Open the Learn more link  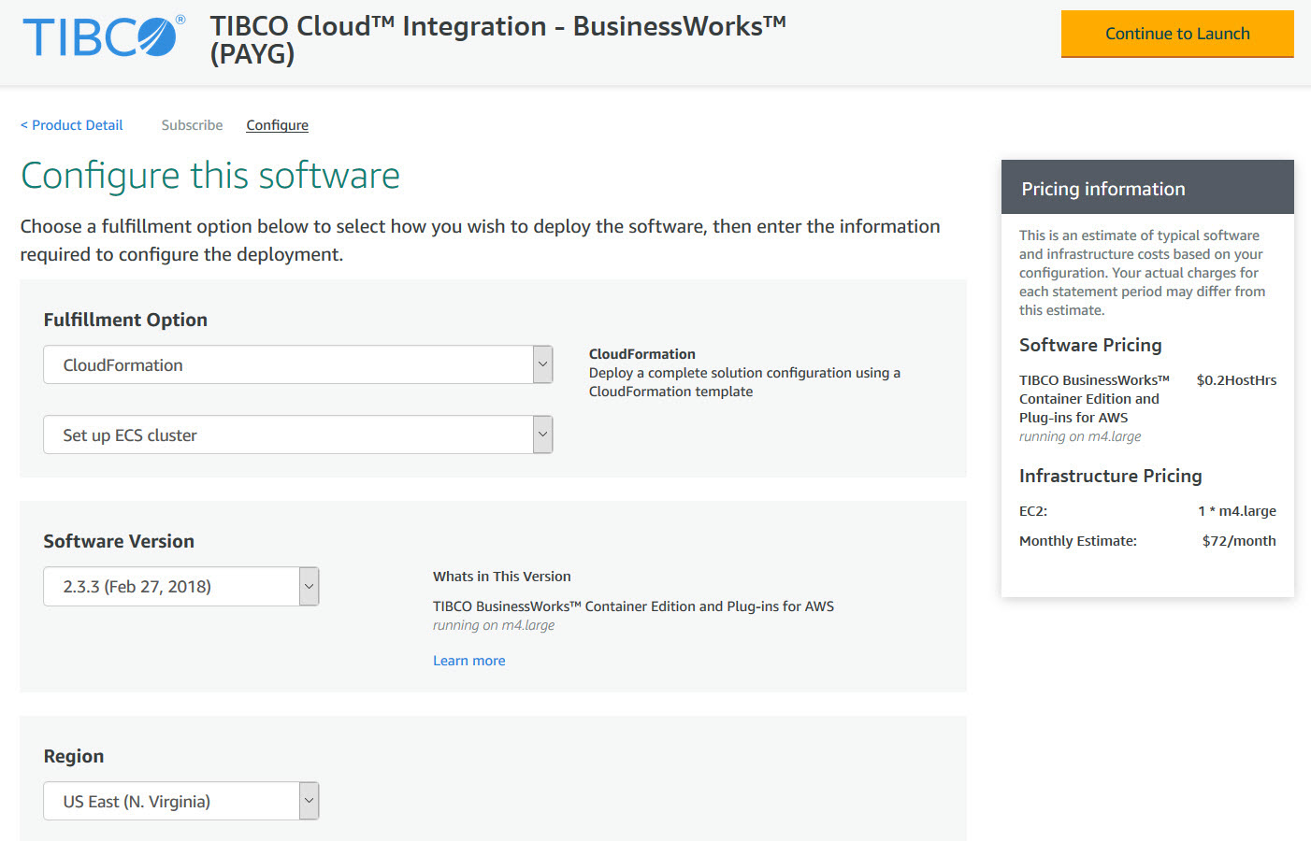point(468,661)
